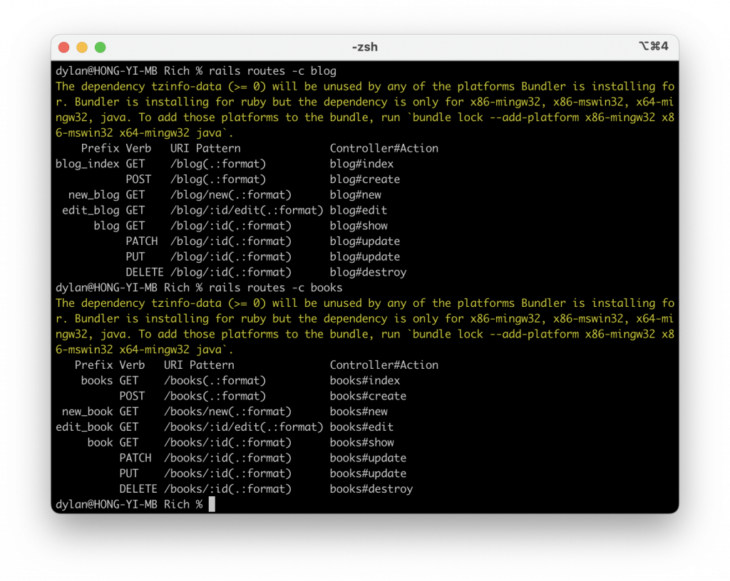
Task: Click the yellow minimize window button
Action: coord(82,48)
